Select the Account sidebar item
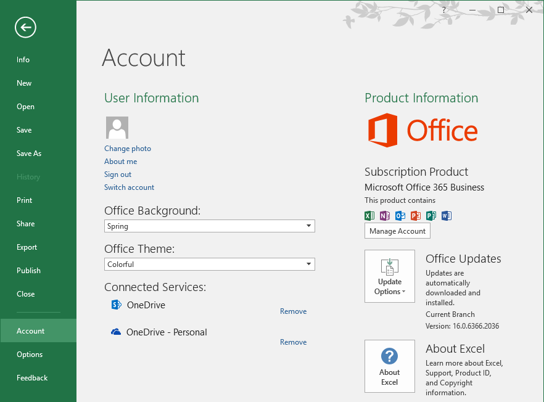 click(x=38, y=331)
